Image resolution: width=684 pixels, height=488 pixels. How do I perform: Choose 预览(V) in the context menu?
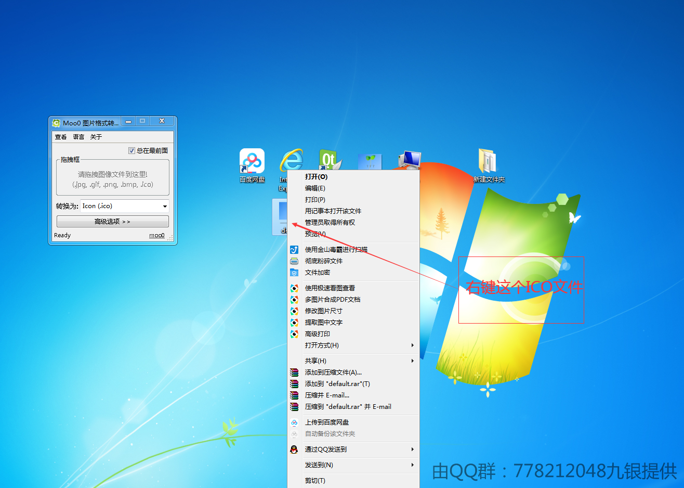click(x=353, y=234)
